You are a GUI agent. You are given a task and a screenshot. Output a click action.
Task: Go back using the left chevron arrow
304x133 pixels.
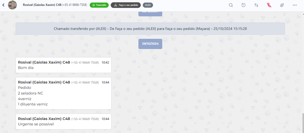pyautogui.click(x=4, y=5)
